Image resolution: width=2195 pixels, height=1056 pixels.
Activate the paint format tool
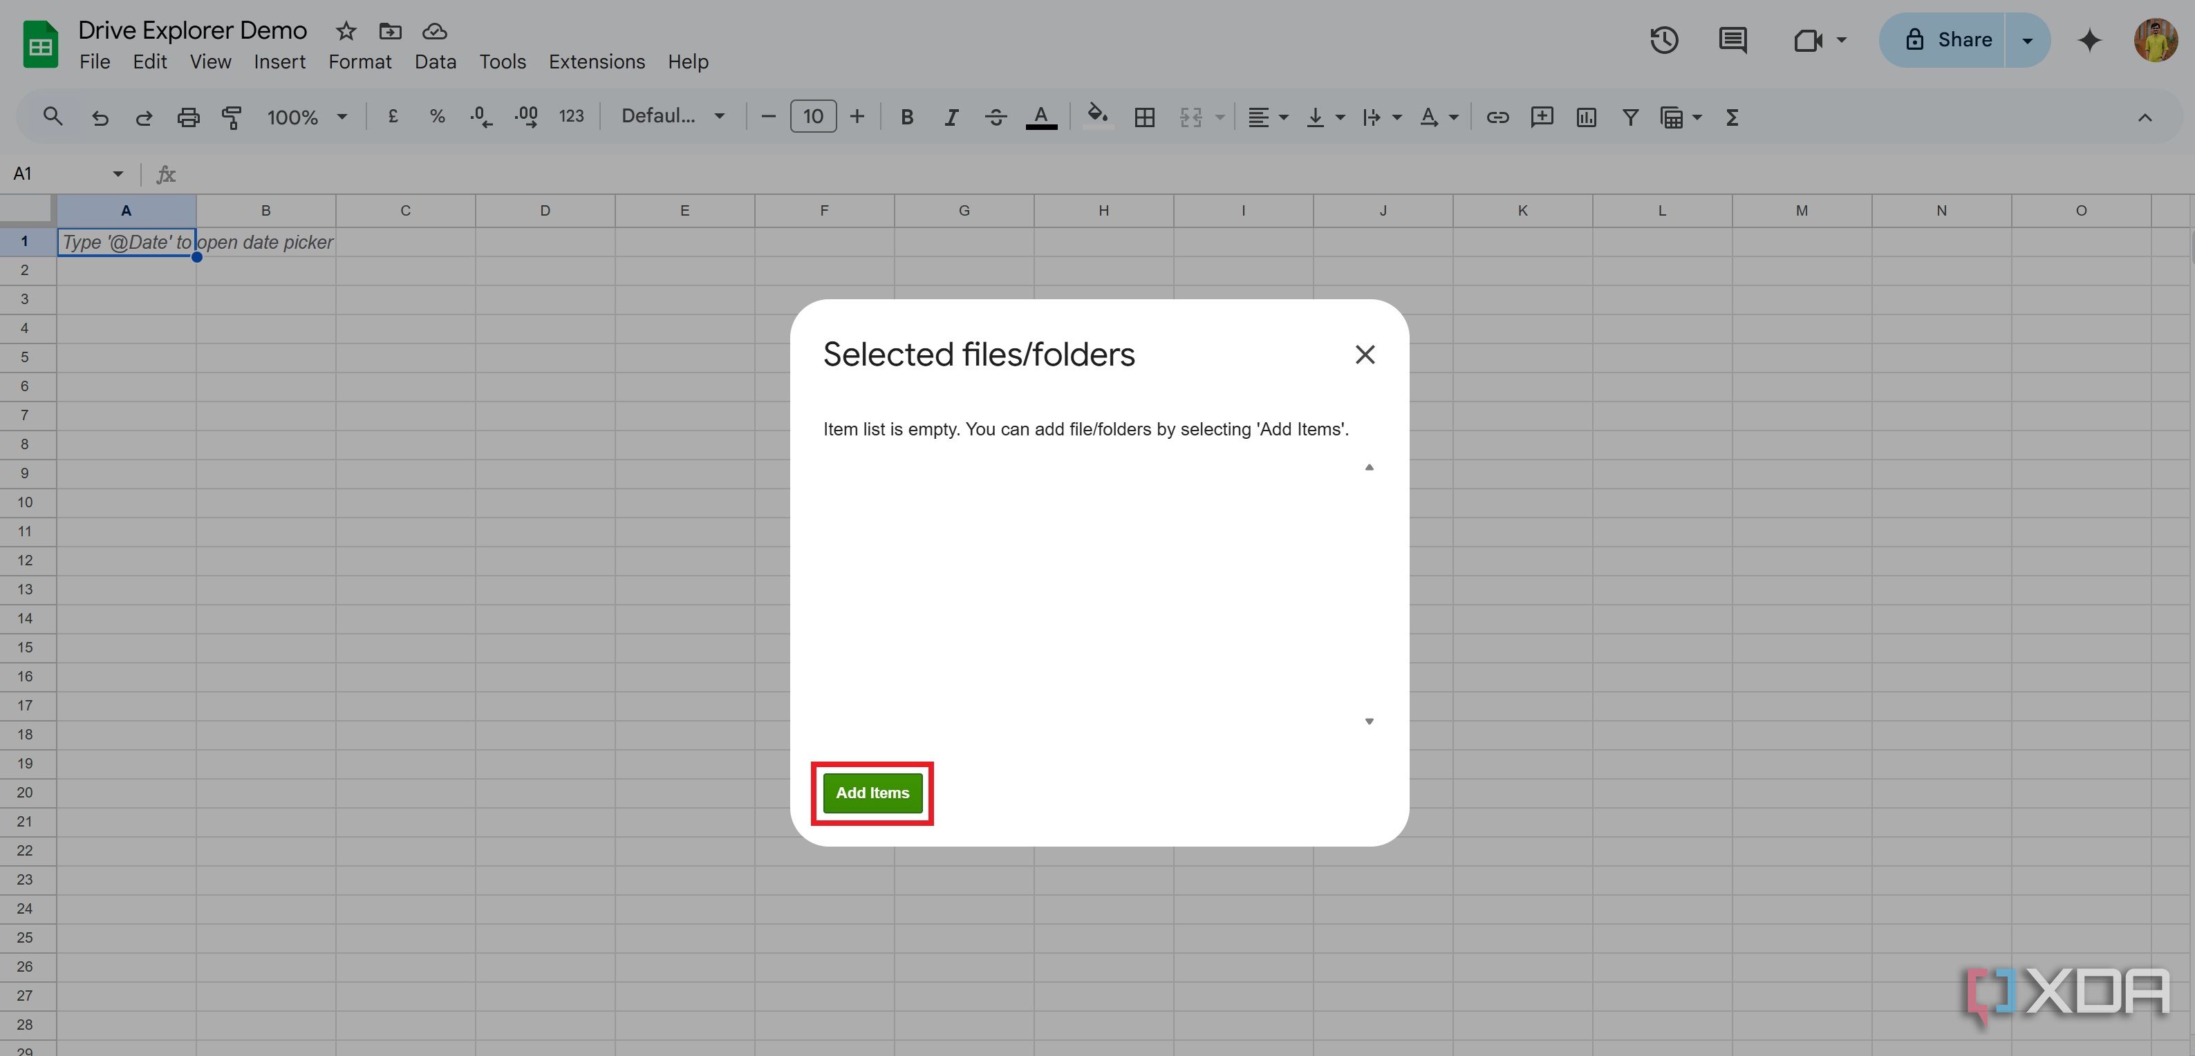232,117
